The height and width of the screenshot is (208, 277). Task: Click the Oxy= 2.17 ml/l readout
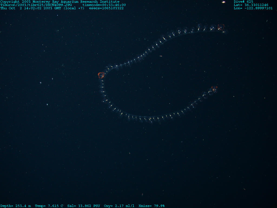(119, 206)
